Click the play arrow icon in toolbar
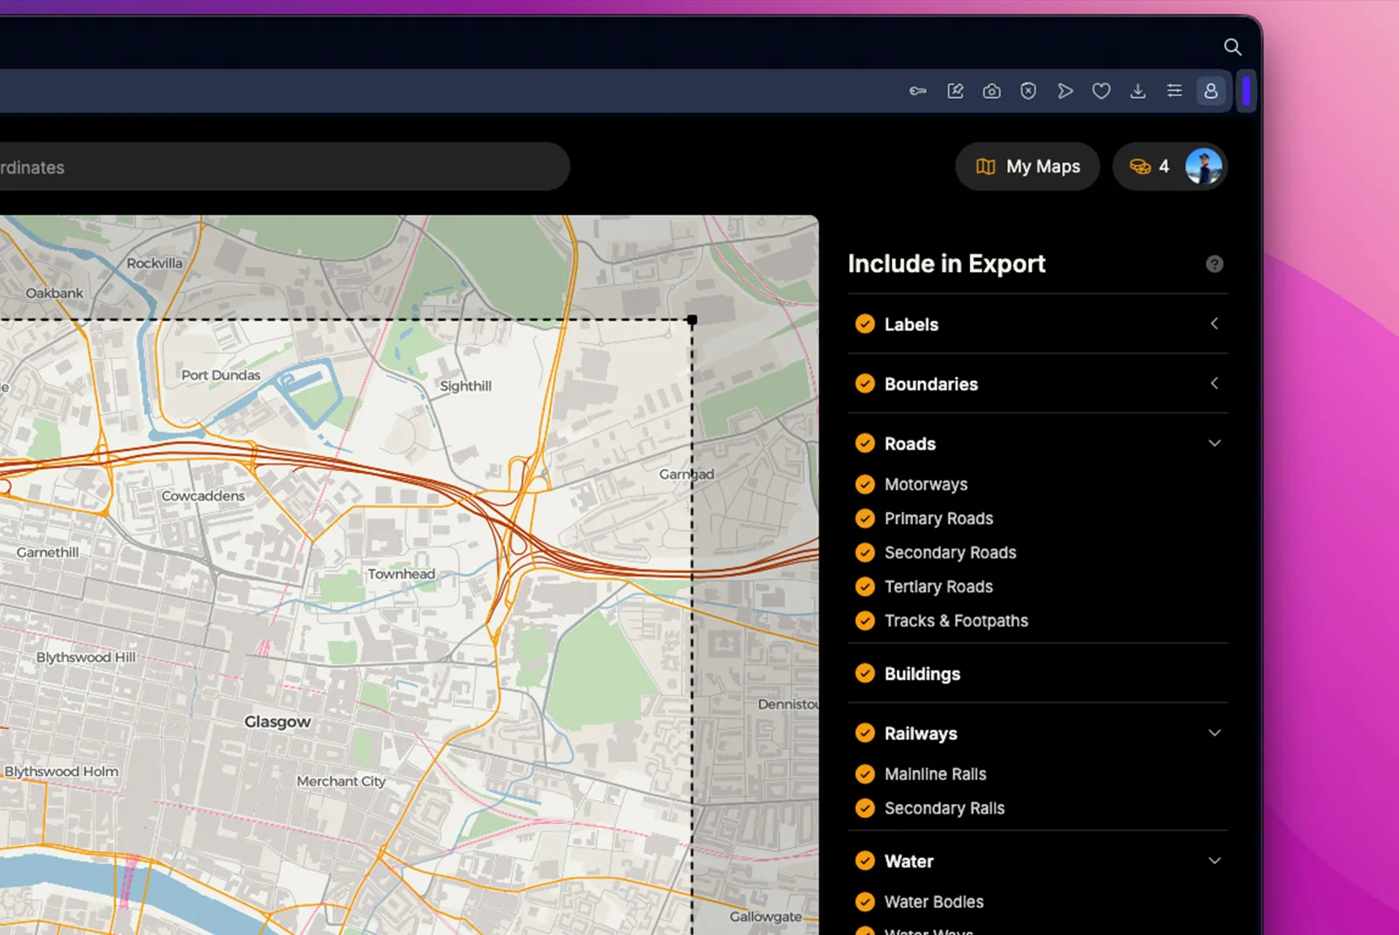This screenshot has height=935, width=1399. [1065, 91]
